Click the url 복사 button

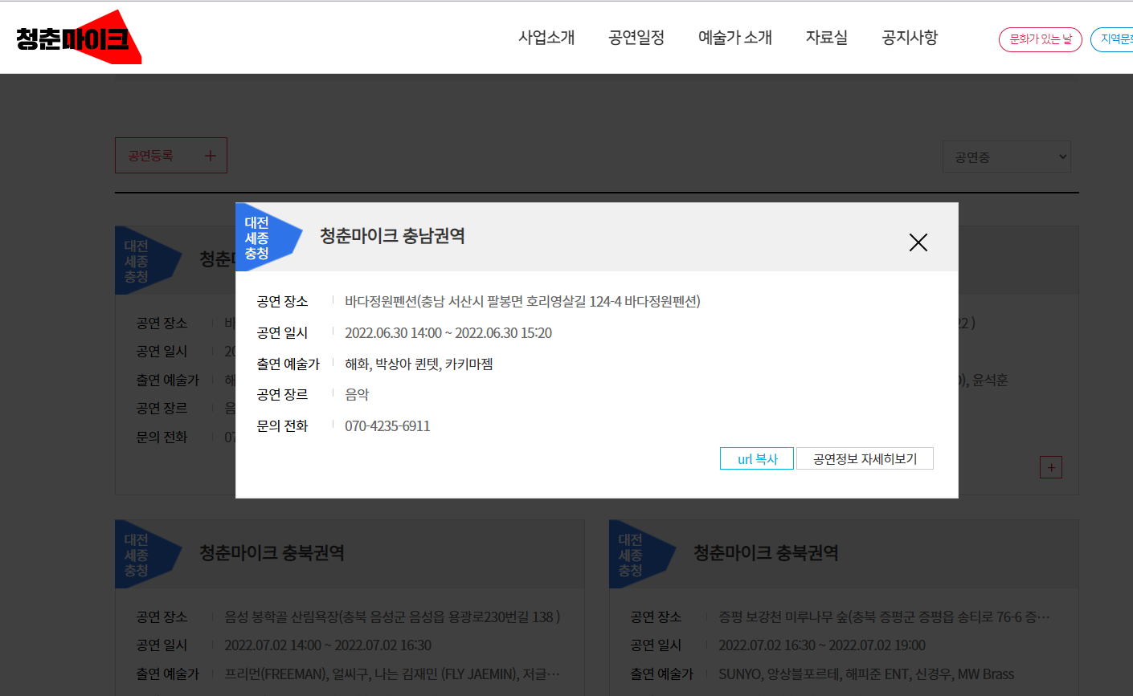(757, 458)
